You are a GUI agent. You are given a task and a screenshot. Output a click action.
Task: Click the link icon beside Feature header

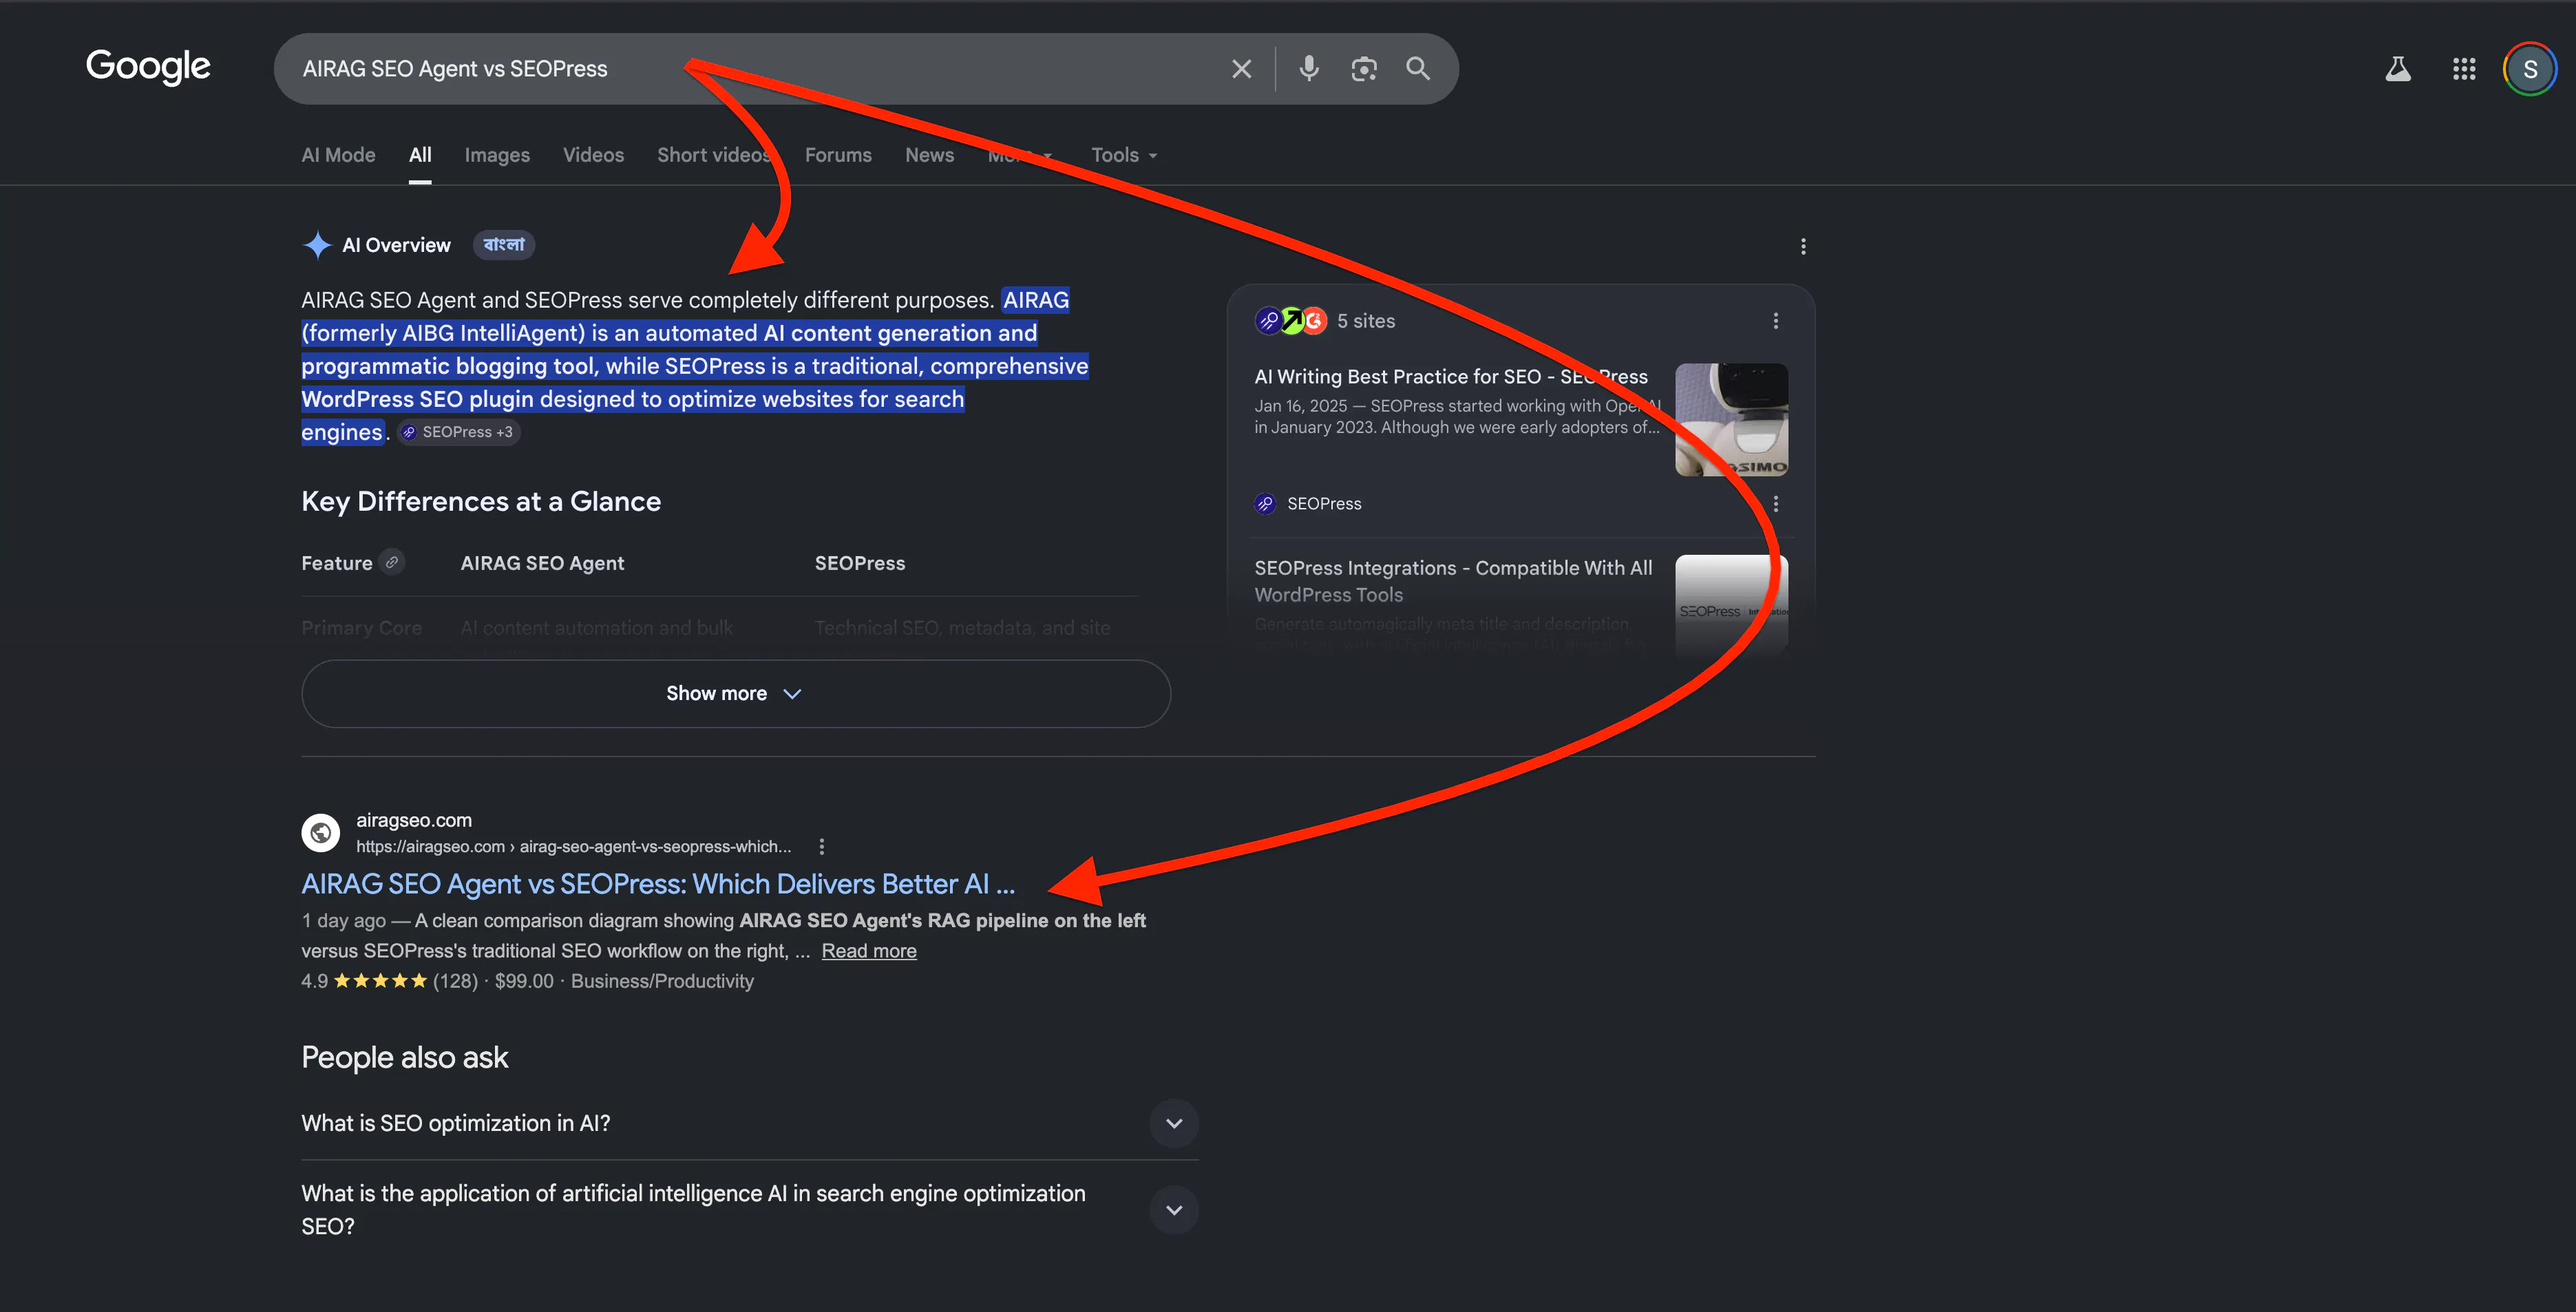coord(392,563)
